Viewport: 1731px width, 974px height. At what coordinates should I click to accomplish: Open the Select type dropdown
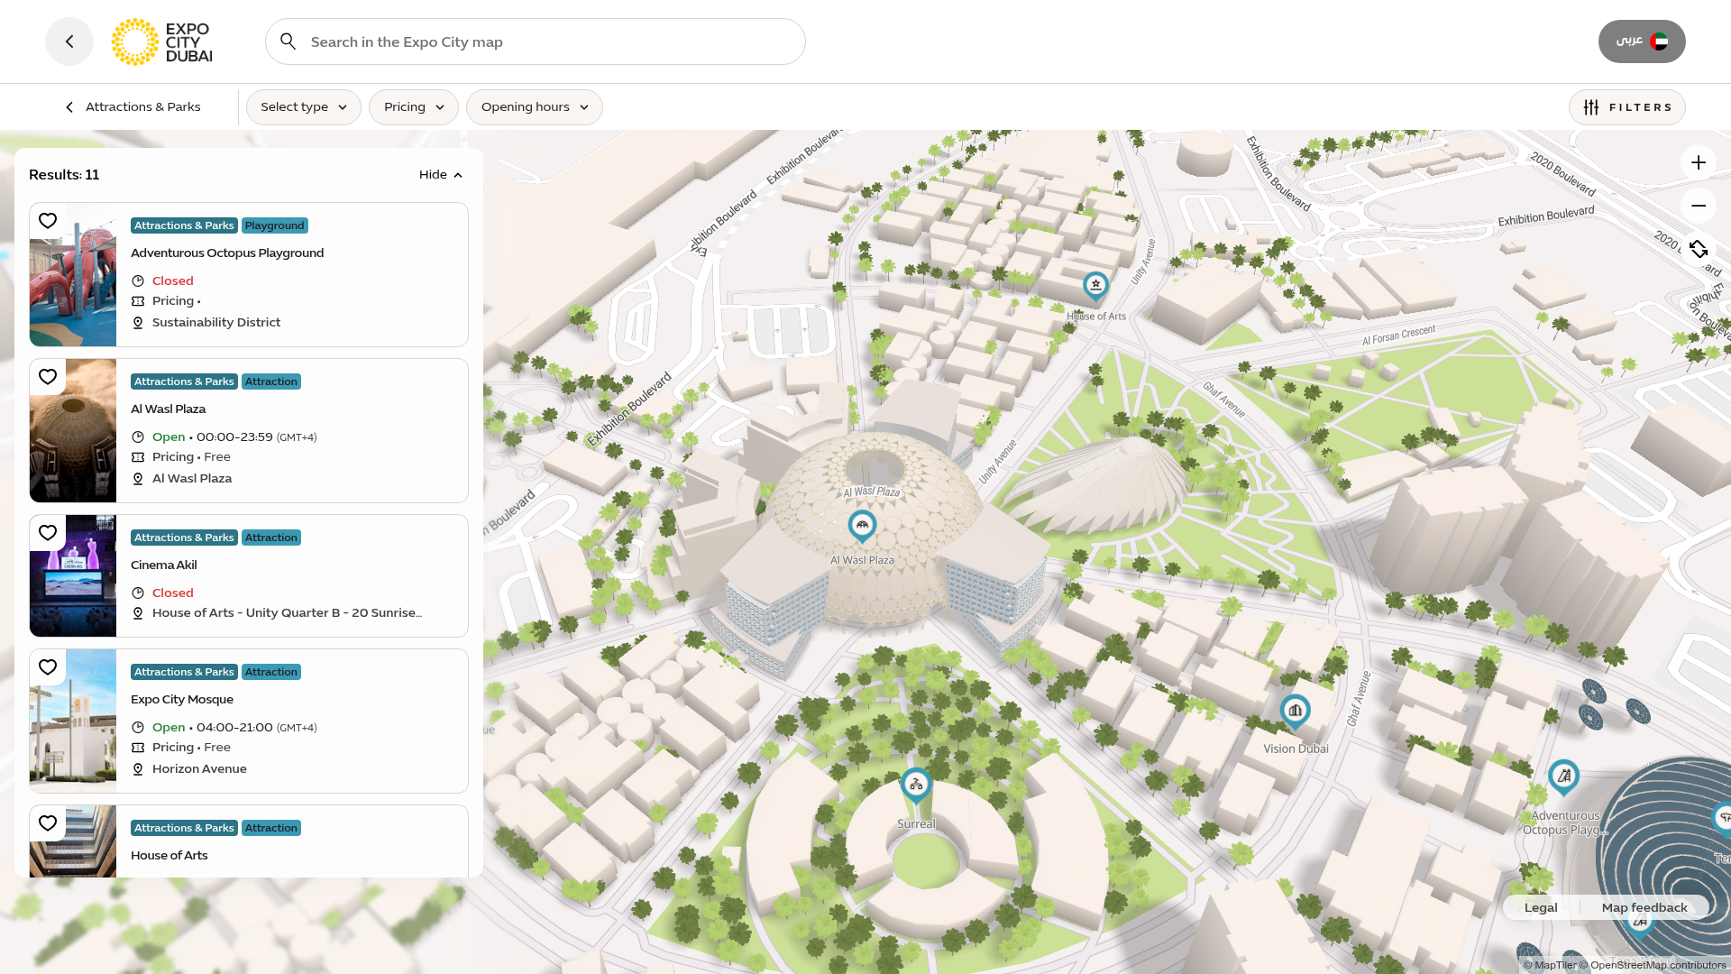(304, 107)
